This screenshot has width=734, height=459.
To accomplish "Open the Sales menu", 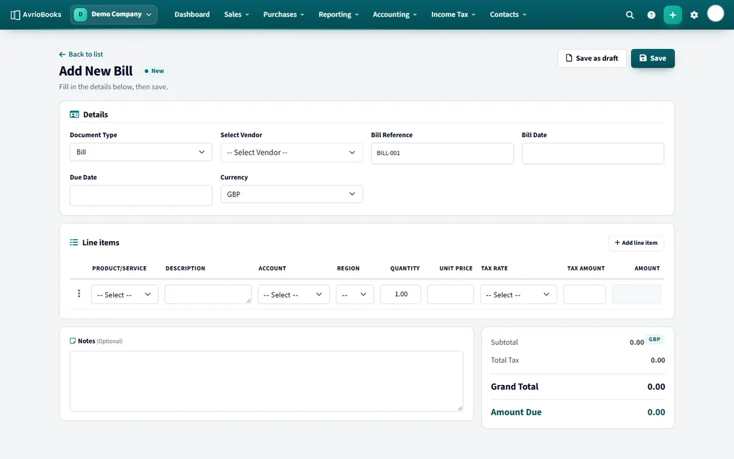I will coord(236,15).
